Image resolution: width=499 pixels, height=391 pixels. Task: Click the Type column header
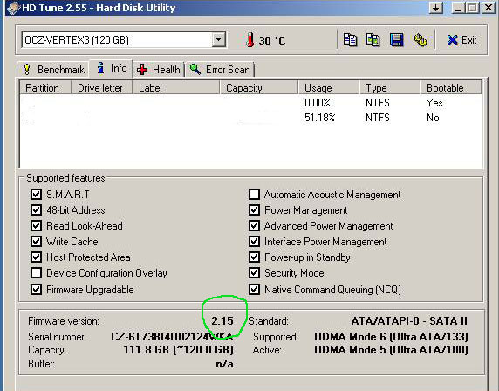pos(390,88)
